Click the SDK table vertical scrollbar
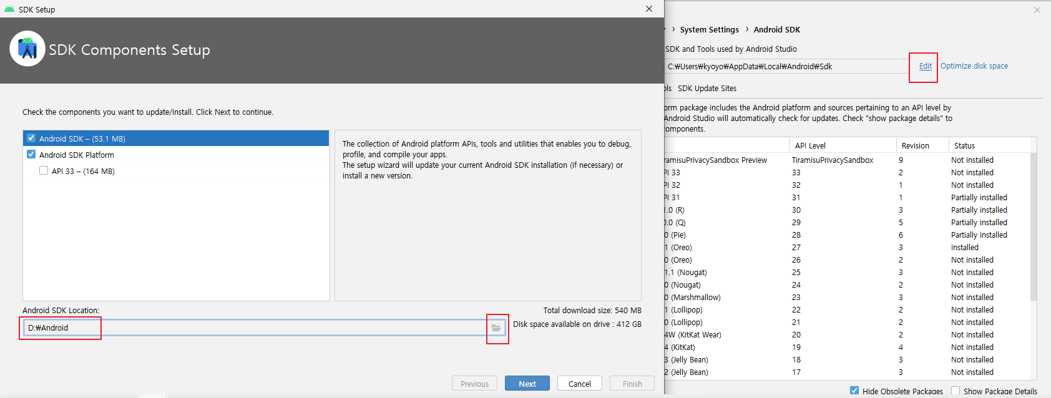 [1033, 228]
